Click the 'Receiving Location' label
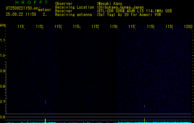The width and height of the screenshot is (194, 123). pos(75,7)
